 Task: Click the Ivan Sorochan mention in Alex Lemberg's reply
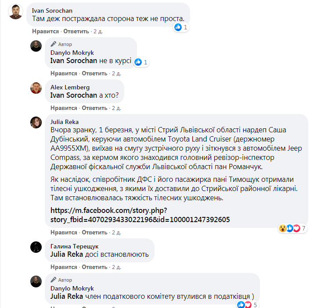coord(74,95)
